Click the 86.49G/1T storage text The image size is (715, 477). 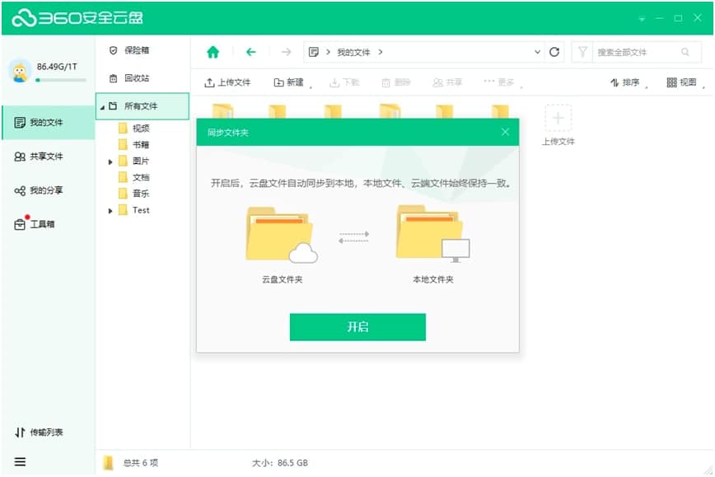[x=57, y=67]
